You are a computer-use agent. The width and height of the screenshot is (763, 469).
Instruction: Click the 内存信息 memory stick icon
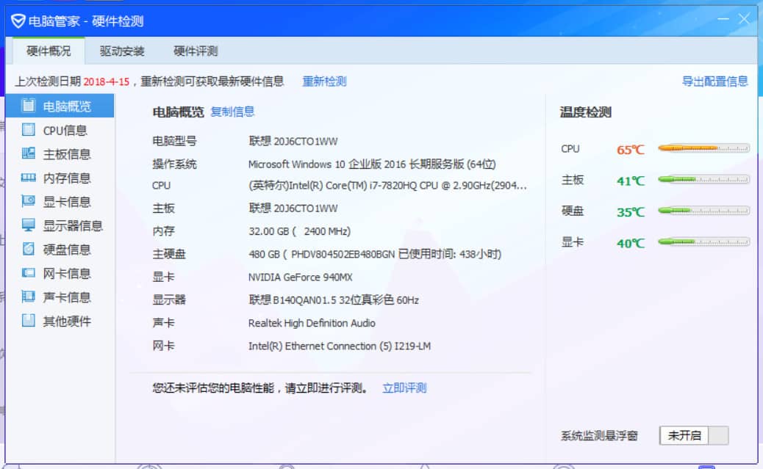pos(28,178)
